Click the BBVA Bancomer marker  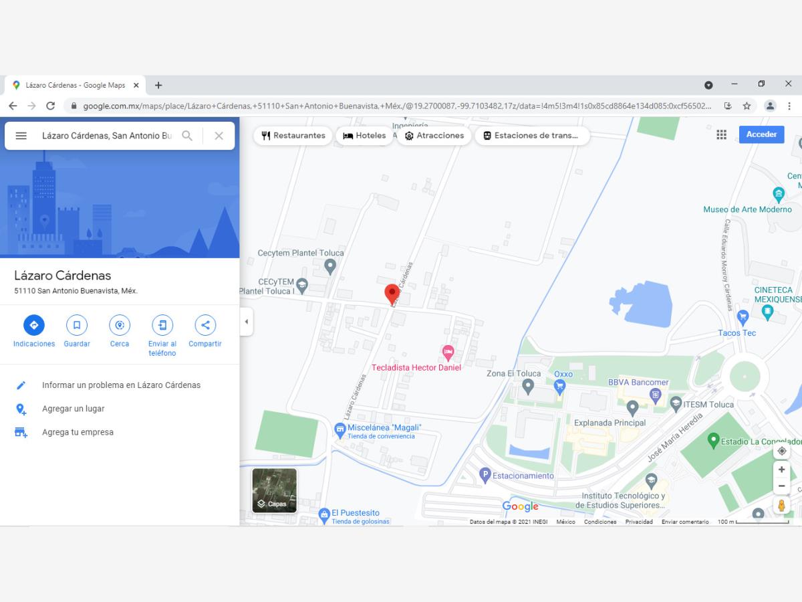coord(656,395)
